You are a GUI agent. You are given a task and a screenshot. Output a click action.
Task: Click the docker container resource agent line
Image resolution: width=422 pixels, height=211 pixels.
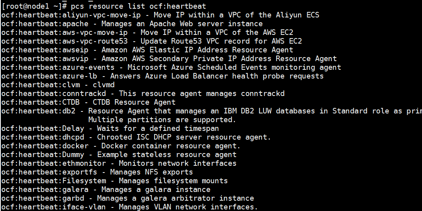point(121,146)
